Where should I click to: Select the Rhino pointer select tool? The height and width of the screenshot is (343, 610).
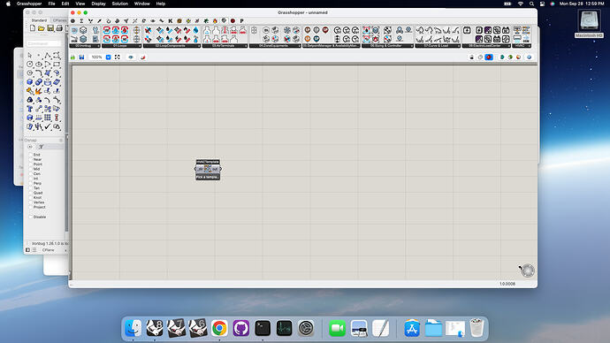[x=30, y=56]
